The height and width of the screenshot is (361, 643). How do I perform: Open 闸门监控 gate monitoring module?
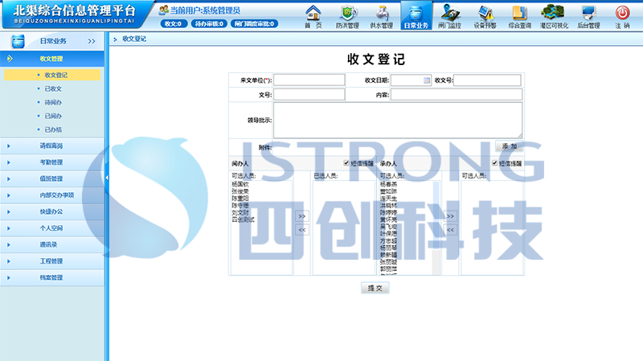click(x=450, y=15)
